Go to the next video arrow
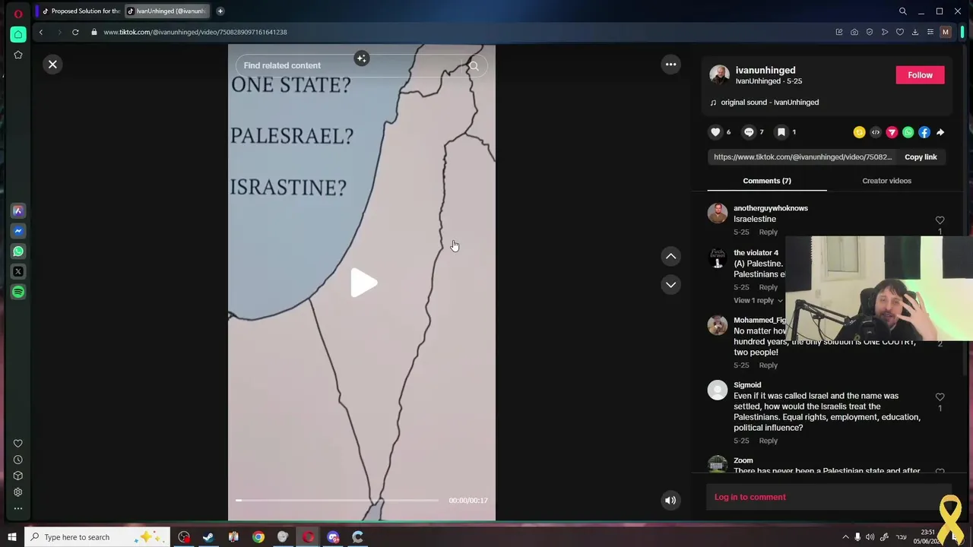973x547 pixels. point(670,285)
